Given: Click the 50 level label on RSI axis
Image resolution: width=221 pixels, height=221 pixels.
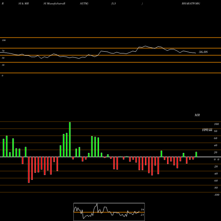Looking at the screenshot, I should [3, 58].
